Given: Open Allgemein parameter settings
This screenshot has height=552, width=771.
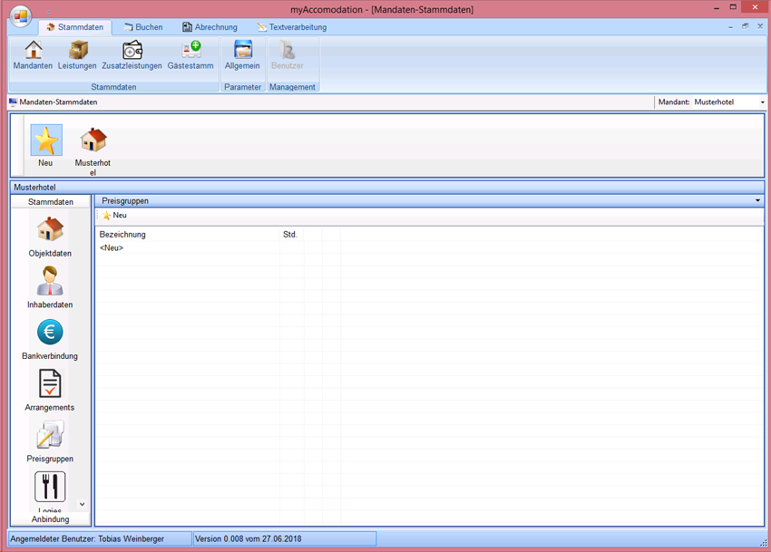Looking at the screenshot, I should (242, 53).
